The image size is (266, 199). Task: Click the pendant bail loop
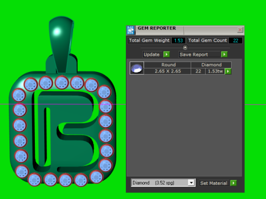(x=62, y=44)
